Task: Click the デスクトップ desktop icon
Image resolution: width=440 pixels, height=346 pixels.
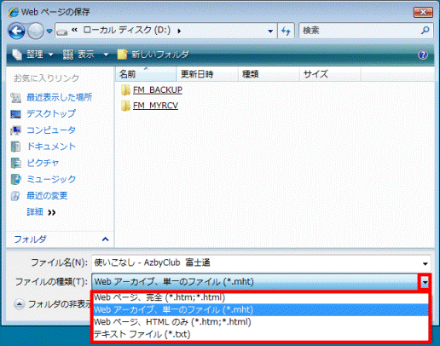Action: coord(16,114)
